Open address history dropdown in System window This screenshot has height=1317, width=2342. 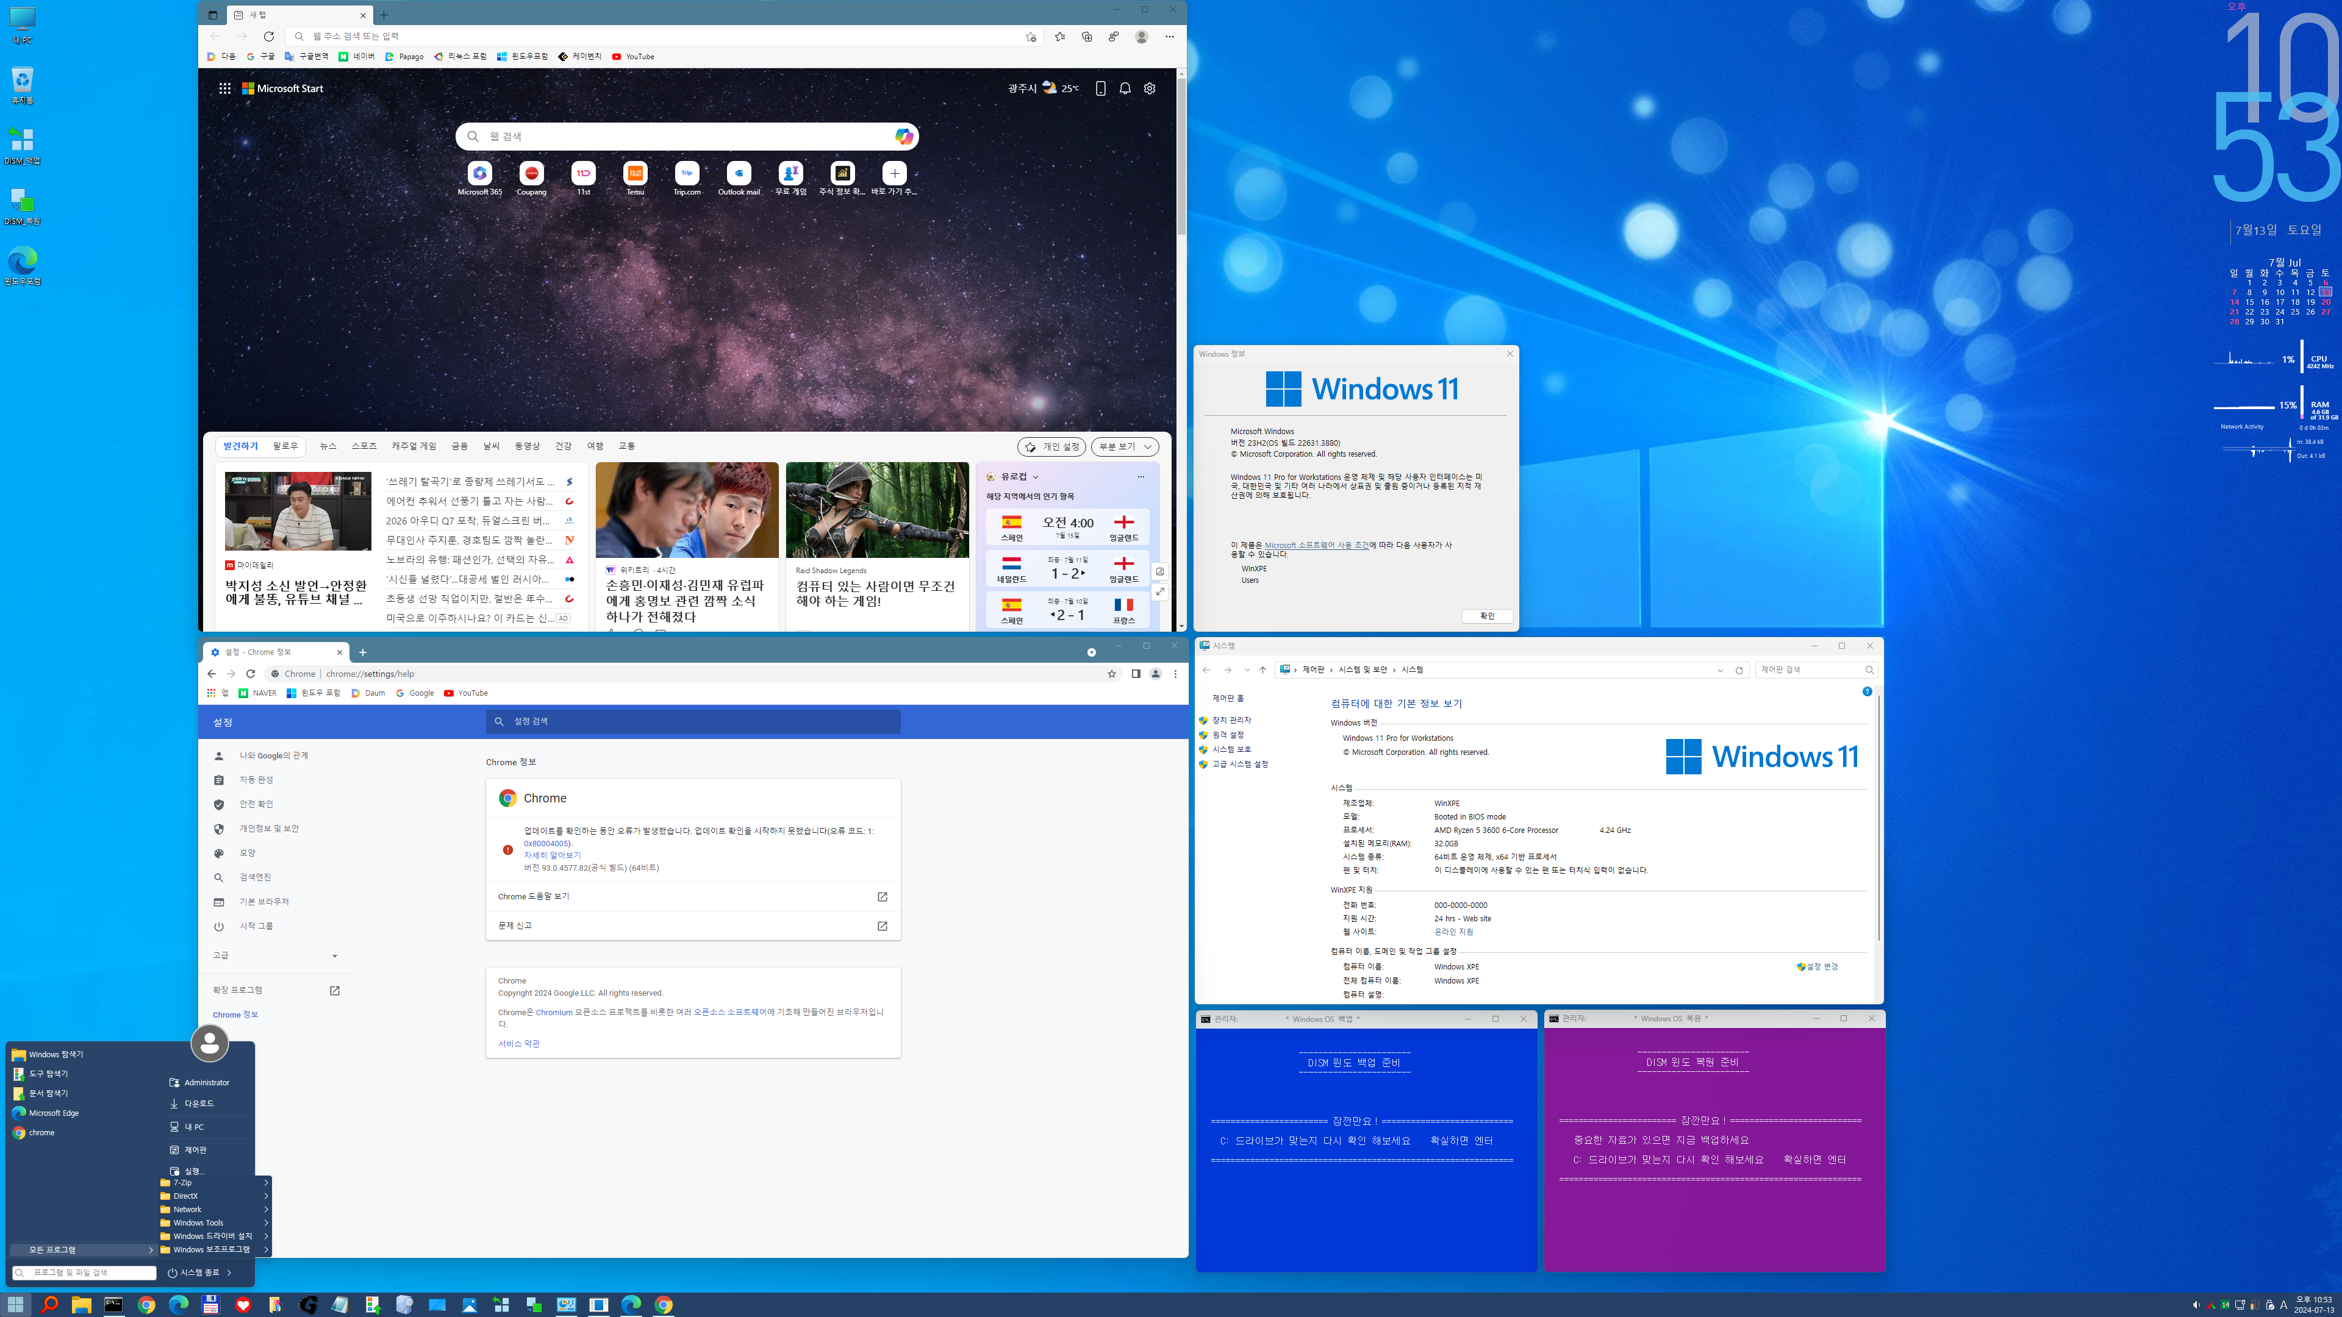[x=1720, y=670]
